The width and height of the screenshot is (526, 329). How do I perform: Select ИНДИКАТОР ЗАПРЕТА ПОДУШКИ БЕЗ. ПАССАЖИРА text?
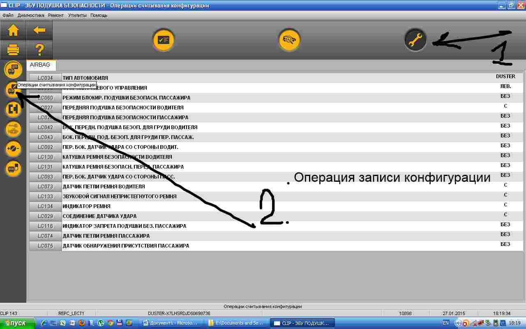[x=124, y=226]
